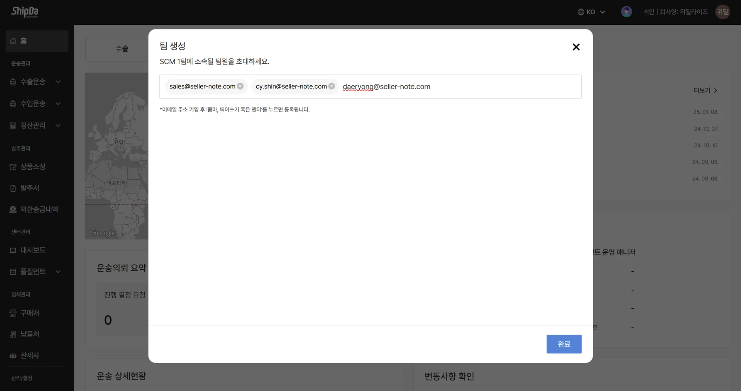Expand the 수입운송 submenu chevron
Image resolution: width=741 pixels, height=391 pixels.
[58, 103]
